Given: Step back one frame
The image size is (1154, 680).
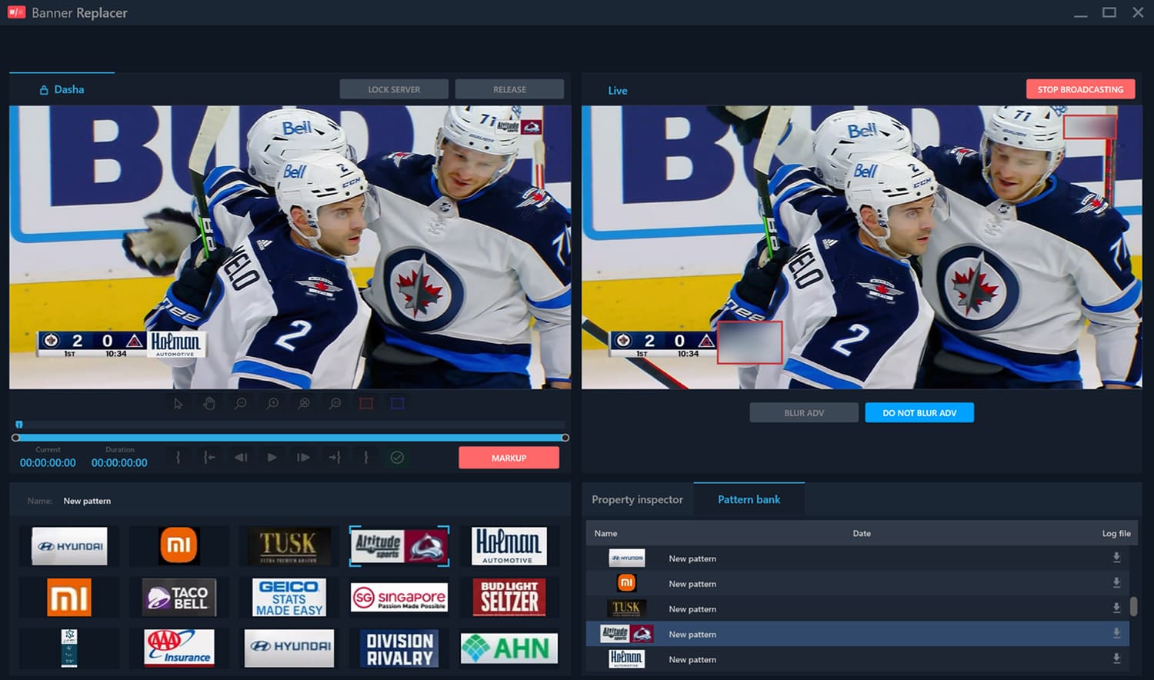Looking at the screenshot, I should 241,457.
